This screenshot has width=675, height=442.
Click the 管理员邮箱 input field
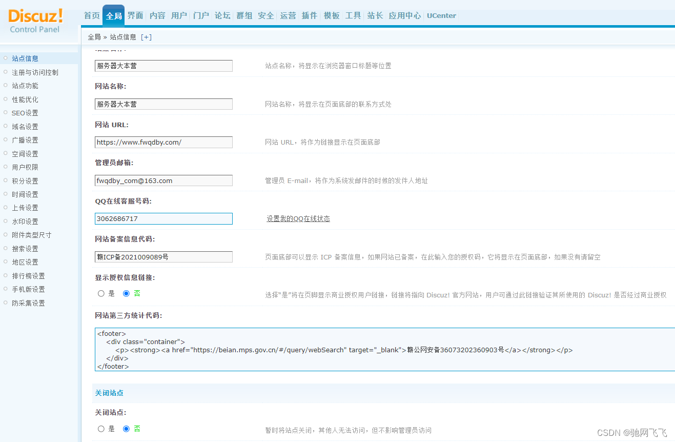(x=163, y=180)
